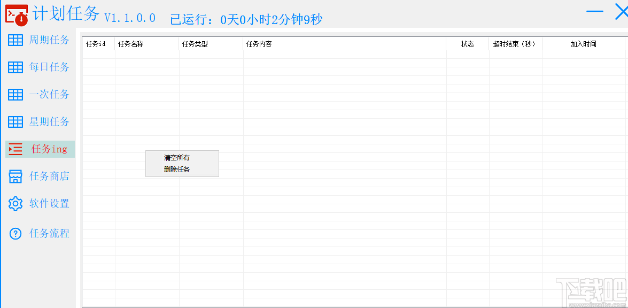628x308 pixels.
Task: Open 星期任务 using its grid icon
Action: coord(15,121)
